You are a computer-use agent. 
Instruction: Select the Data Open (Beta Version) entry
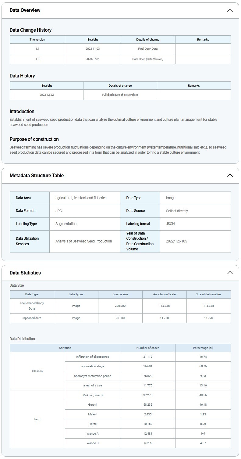tap(147, 59)
